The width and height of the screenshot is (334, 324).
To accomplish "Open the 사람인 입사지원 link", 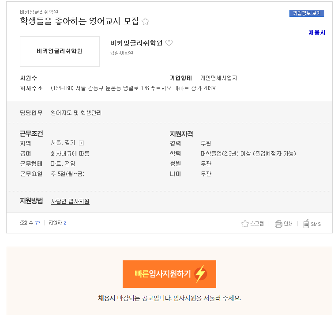I will coord(70,201).
